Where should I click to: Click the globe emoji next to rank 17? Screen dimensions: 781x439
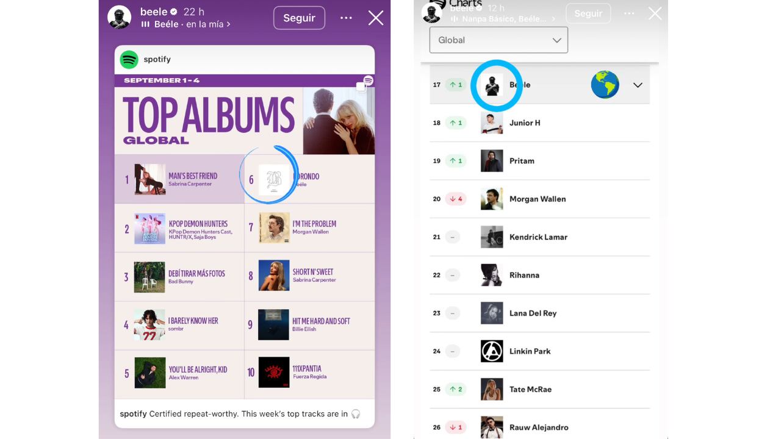[605, 85]
